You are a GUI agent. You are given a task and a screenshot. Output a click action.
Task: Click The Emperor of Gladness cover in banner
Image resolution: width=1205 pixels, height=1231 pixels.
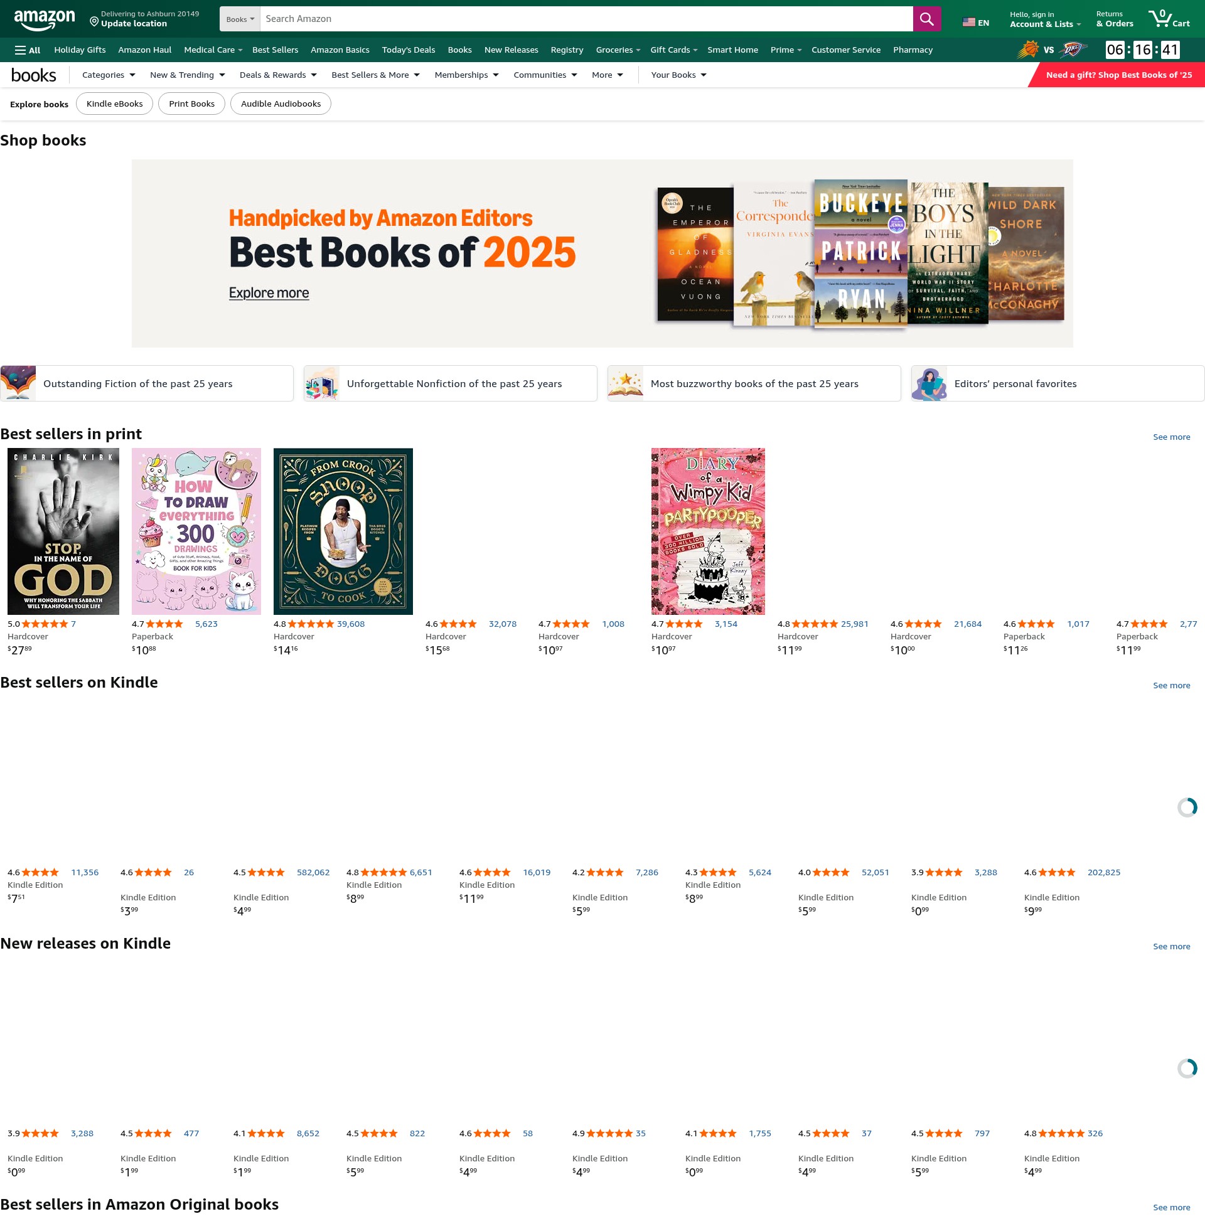click(695, 254)
